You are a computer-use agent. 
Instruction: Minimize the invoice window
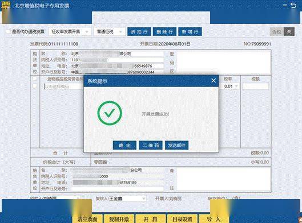tap(285, 5)
